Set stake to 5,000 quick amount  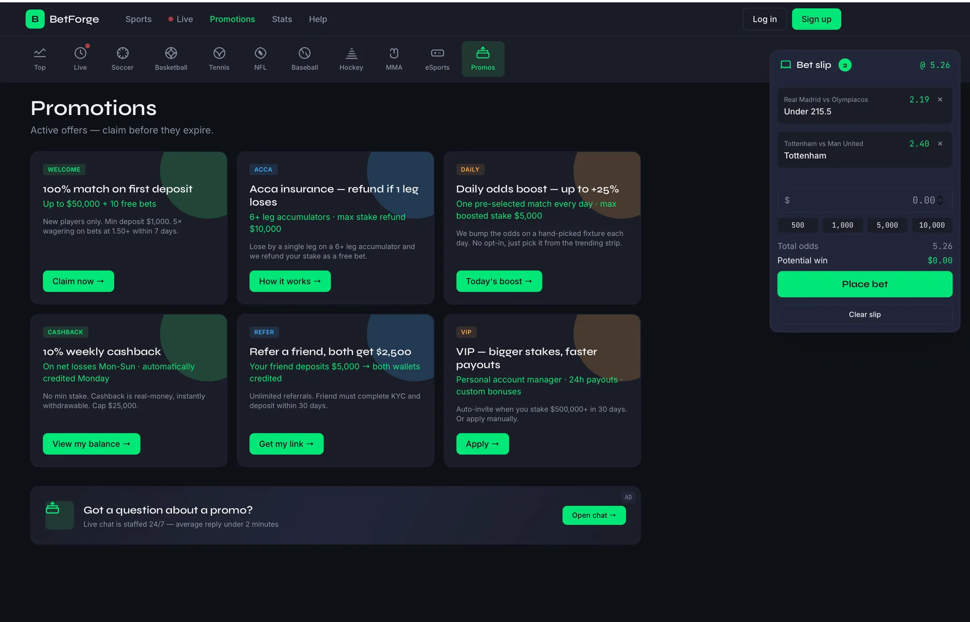tap(887, 225)
